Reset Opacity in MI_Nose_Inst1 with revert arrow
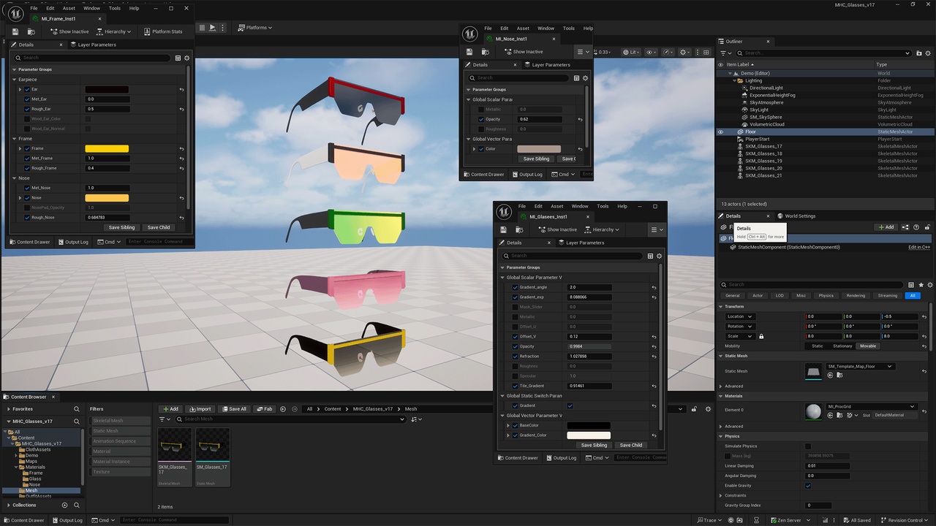Screen dimensions: 936x526 pyautogui.click(x=580, y=119)
